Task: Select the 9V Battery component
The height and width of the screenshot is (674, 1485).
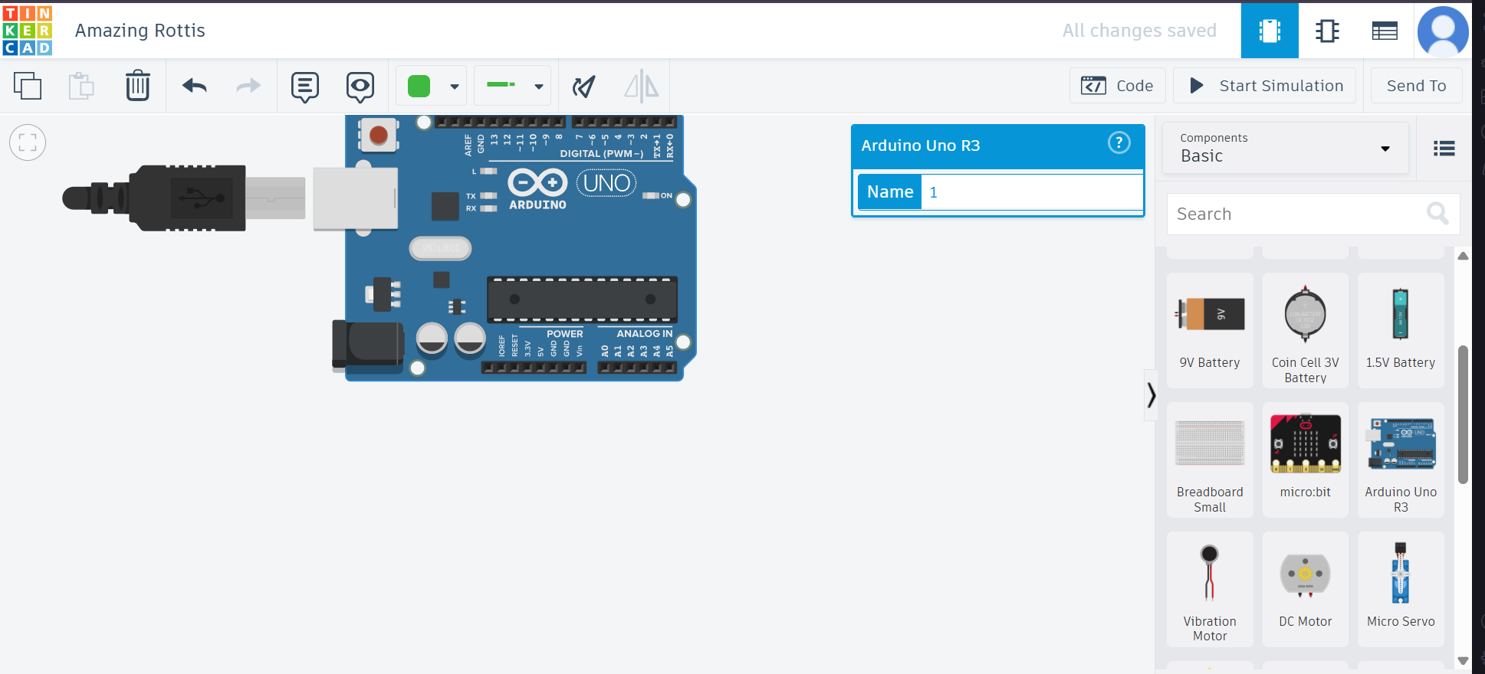Action: point(1210,330)
